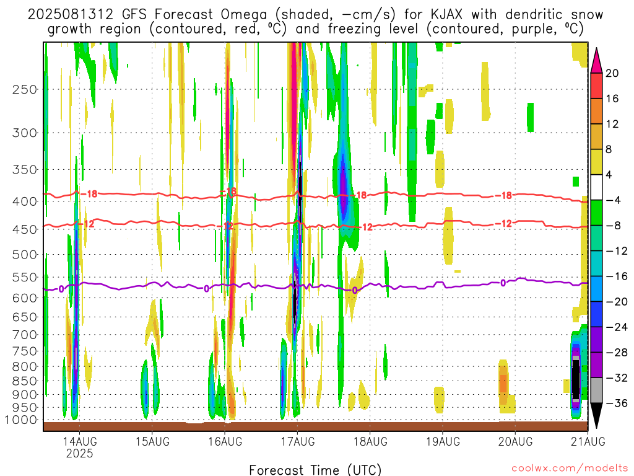
Task: Click the red swatch between 16 and 20
Action: point(596,86)
